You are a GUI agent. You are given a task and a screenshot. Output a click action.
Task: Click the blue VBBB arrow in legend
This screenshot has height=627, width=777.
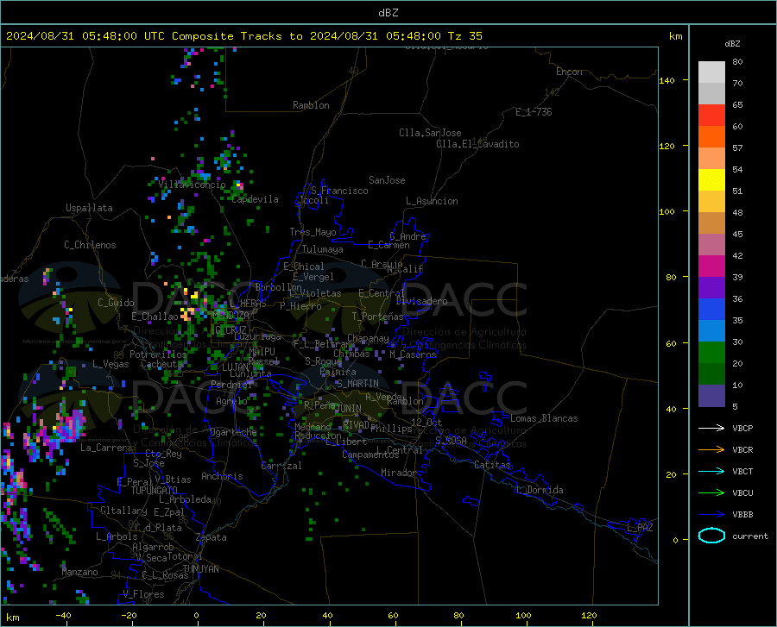711,515
